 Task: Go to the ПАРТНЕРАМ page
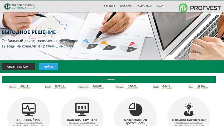point(145,7)
